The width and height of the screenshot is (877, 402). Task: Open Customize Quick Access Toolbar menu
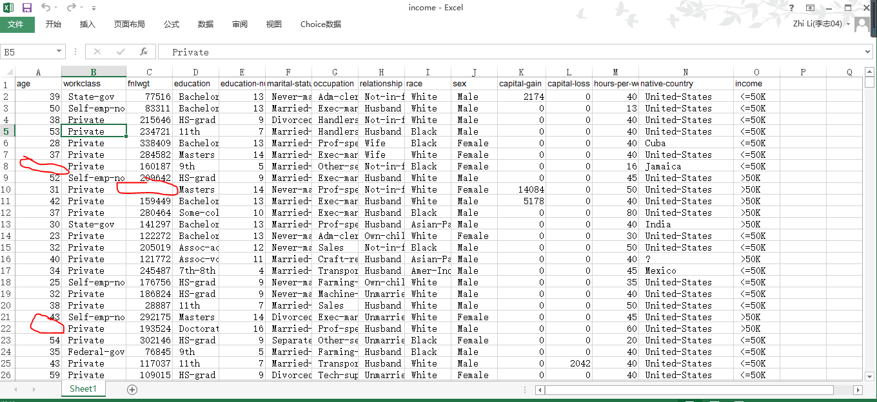coord(94,8)
